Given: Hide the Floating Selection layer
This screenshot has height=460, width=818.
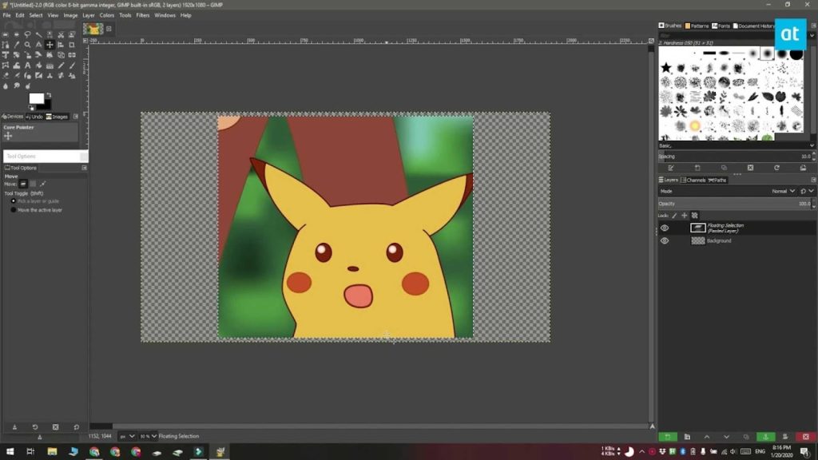Looking at the screenshot, I should point(665,228).
